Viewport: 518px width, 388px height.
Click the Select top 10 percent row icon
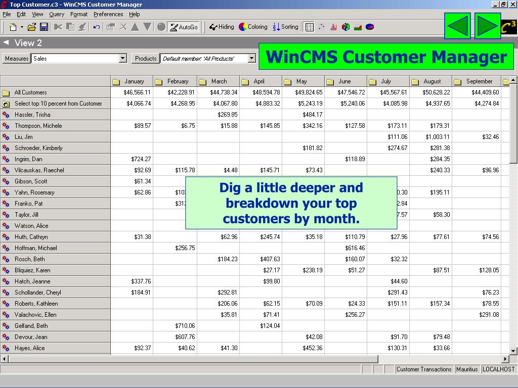tap(6, 104)
